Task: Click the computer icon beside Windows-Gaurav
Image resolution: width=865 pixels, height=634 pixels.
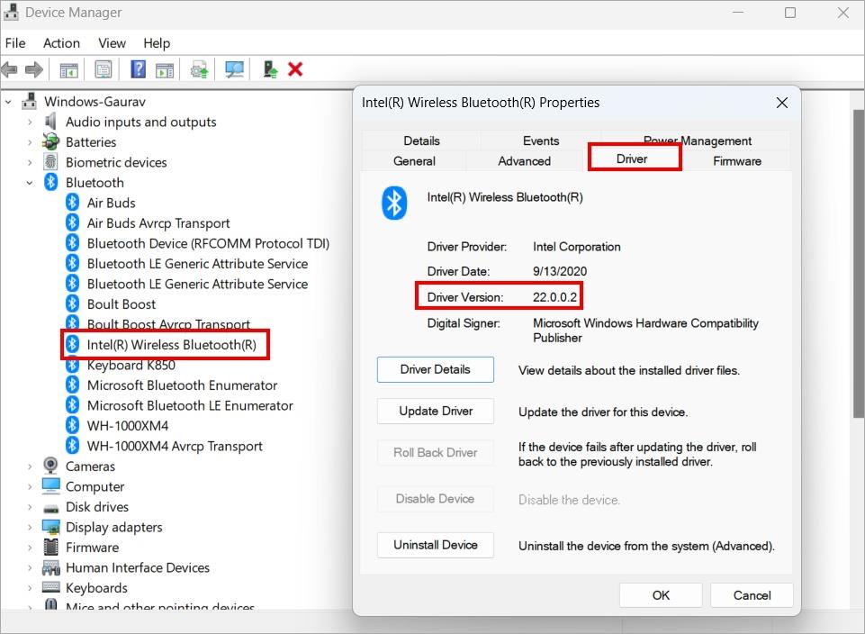Action: (x=29, y=101)
